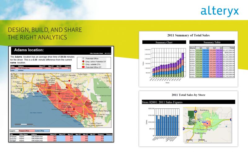Click the Store column header
This screenshot has height=152, width=248.
click(x=192, y=48)
